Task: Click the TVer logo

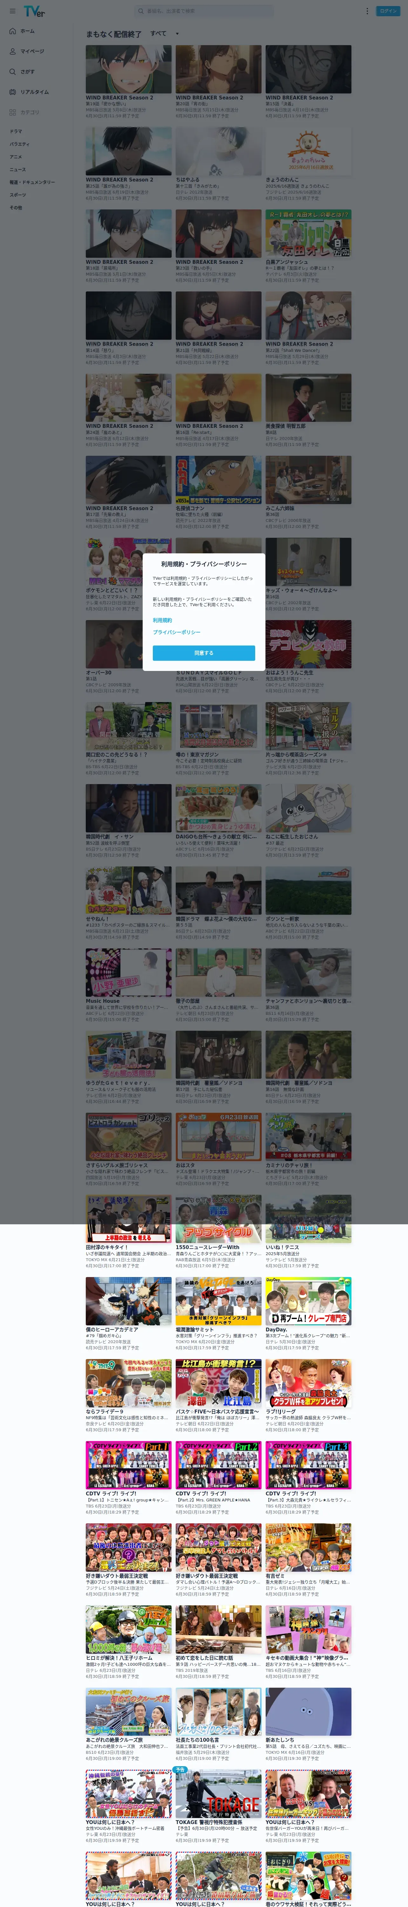Action: tap(34, 11)
